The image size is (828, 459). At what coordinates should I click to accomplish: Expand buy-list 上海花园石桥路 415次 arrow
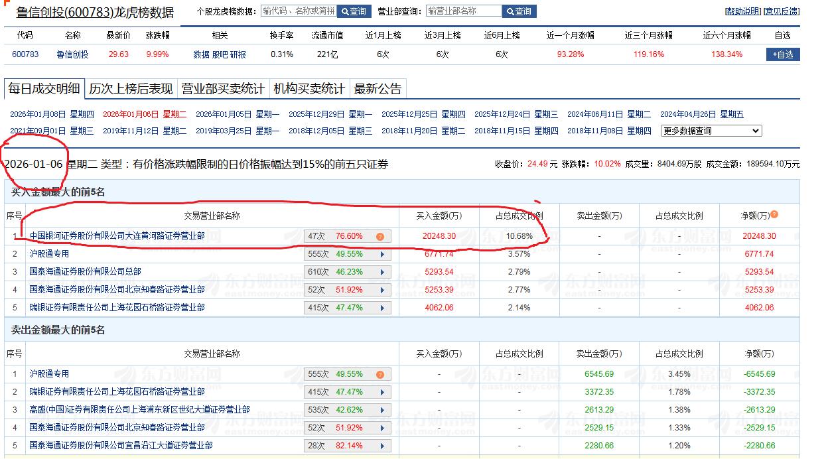click(x=382, y=308)
